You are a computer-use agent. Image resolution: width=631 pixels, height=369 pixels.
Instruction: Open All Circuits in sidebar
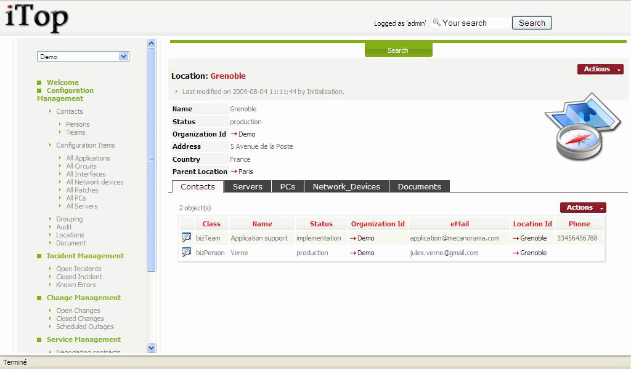click(x=81, y=166)
